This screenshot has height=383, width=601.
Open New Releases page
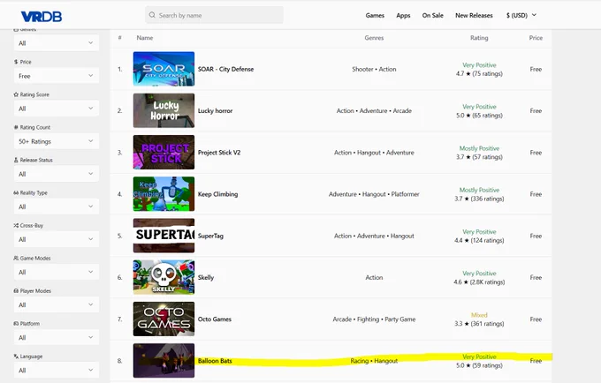click(x=474, y=15)
